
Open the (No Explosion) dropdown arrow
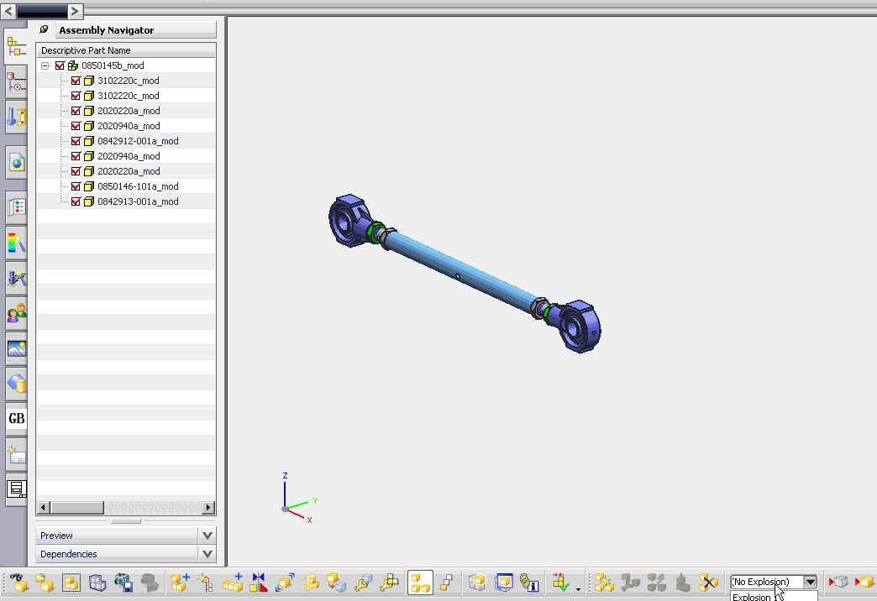pyautogui.click(x=810, y=582)
